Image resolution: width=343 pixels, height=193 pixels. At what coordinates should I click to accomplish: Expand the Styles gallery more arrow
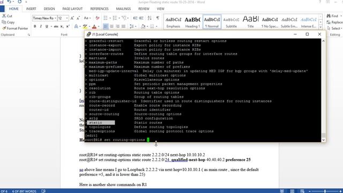click(320, 27)
